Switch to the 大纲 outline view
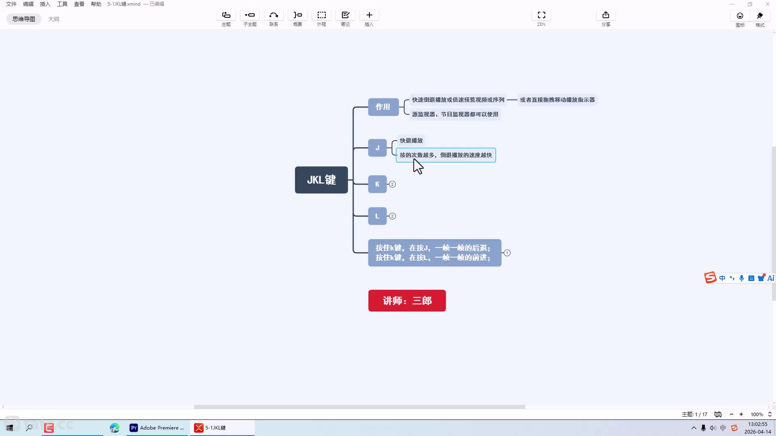Image resolution: width=776 pixels, height=436 pixels. (54, 19)
